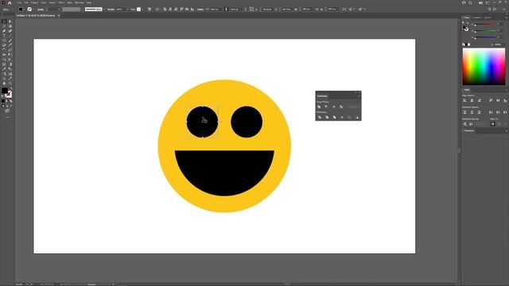
Task: Reset to default fill and stroke
Action: (x=2, y=96)
